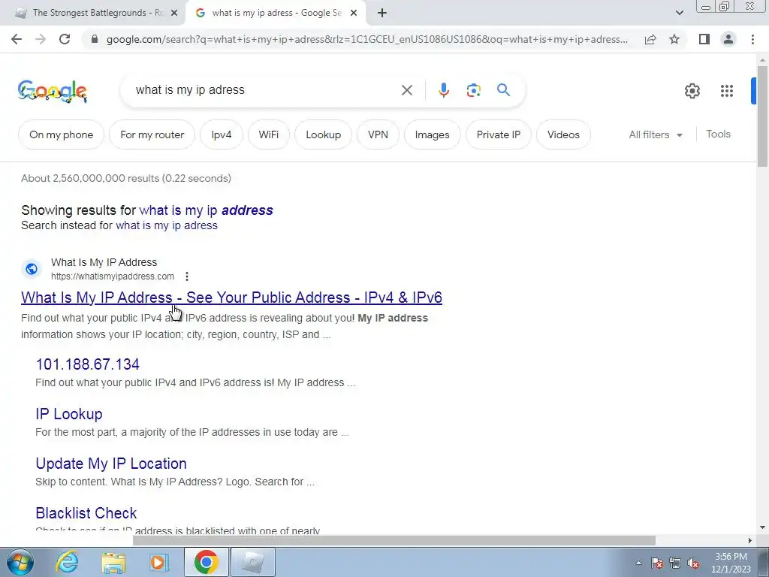Screen dimensions: 769x577
Task: Switch to Videos results
Action: [x=563, y=134]
